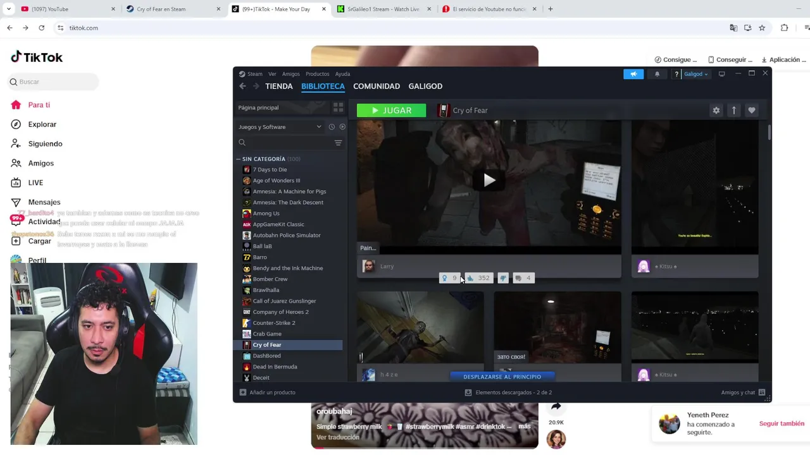Screen dimensions: 810x455
Task: Select the BIBLIOTECA tab
Action: (x=323, y=86)
